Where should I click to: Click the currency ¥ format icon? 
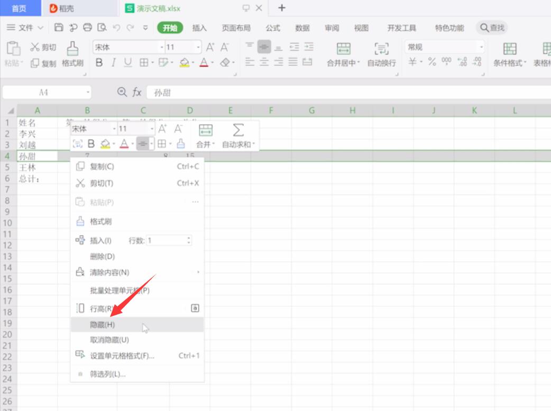pyautogui.click(x=412, y=62)
